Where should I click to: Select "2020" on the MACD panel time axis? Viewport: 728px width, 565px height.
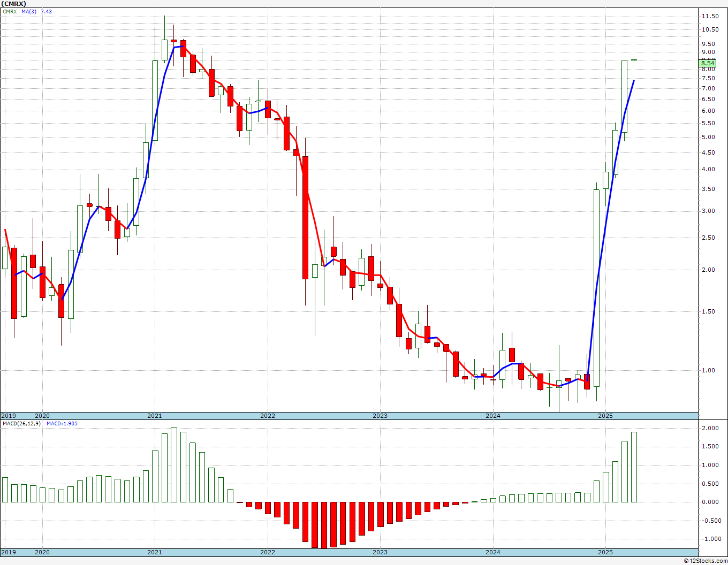pos(42,552)
